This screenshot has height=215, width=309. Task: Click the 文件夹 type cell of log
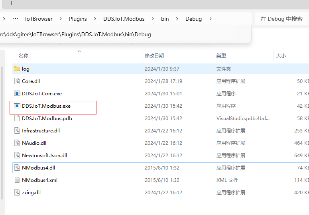(223, 69)
